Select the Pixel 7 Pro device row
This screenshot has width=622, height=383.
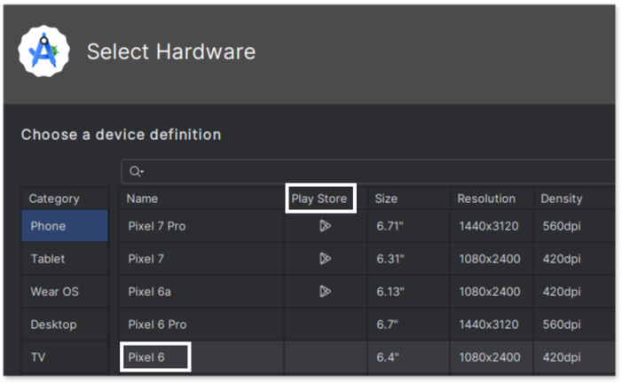pos(157,226)
